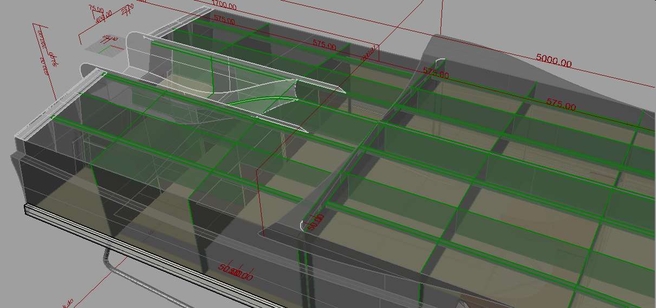This screenshot has width=656, height=308.
Task: Select the small white arc near 50.00
Action: [302, 224]
